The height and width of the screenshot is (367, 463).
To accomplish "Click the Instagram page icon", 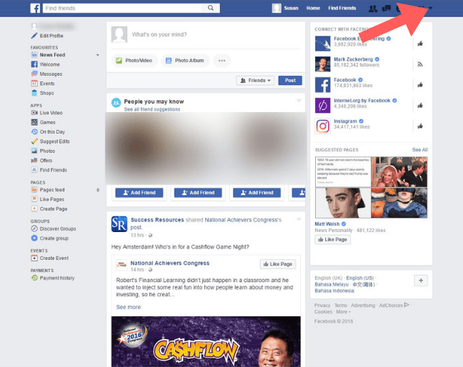I will tap(323, 126).
